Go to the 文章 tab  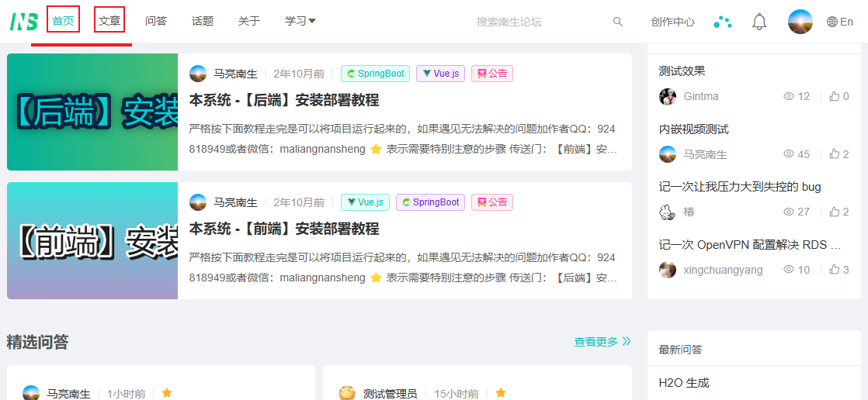tap(109, 21)
